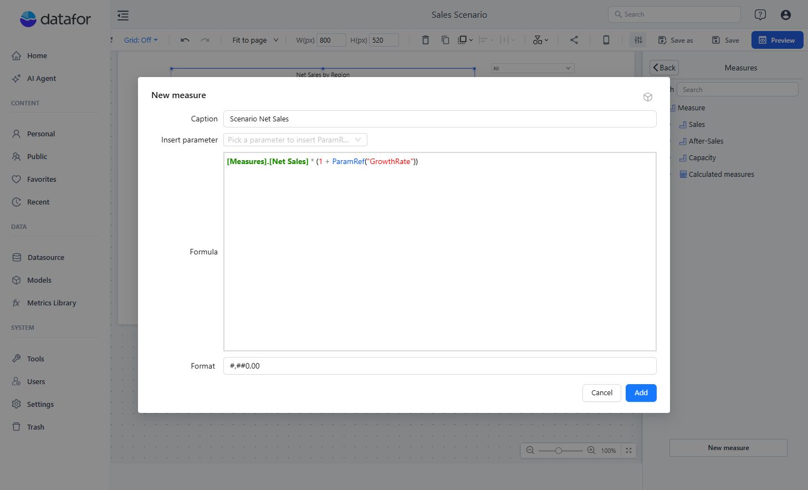Expand the Calculated measures group
Image resolution: width=808 pixels, height=490 pixels.
[x=720, y=175]
